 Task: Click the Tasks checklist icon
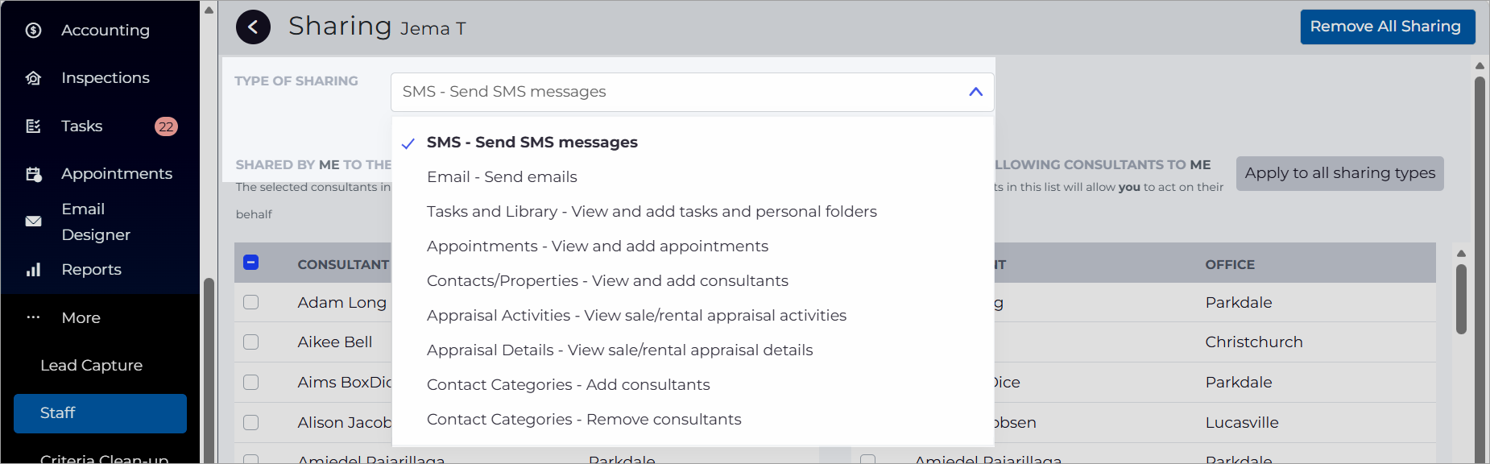33,126
